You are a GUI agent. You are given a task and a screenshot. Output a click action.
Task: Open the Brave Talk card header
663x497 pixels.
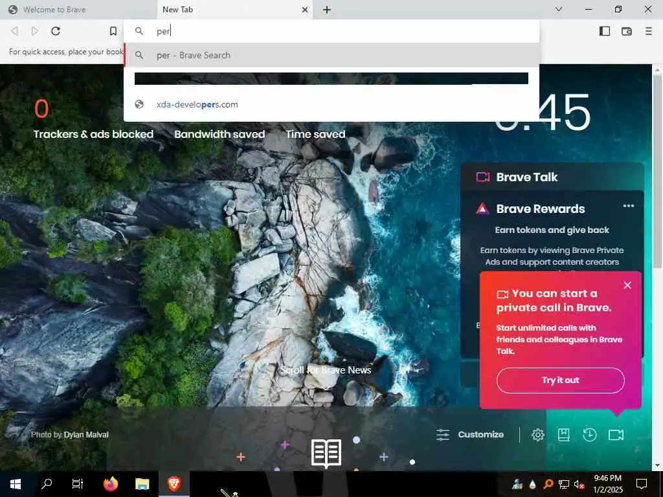point(552,177)
